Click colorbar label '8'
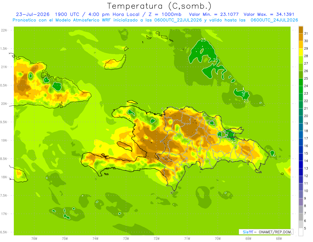The image size is (313, 242). 305,206
